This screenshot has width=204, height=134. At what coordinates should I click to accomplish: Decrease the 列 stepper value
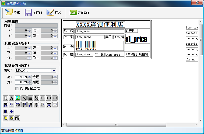[55, 59]
